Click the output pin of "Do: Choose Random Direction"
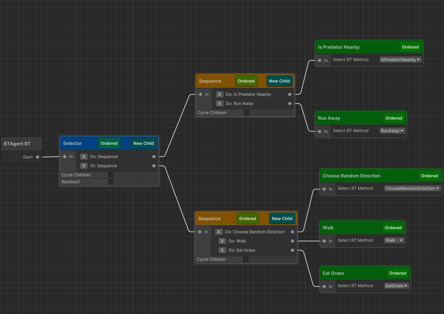This screenshot has height=314, width=444. pyautogui.click(x=292, y=231)
